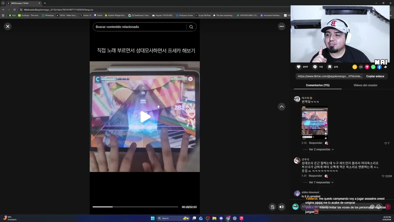Click the search magnifier icon
The image size is (394, 222).
tap(191, 27)
